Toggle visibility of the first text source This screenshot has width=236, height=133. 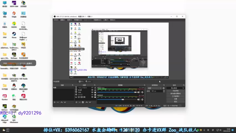click(92, 87)
